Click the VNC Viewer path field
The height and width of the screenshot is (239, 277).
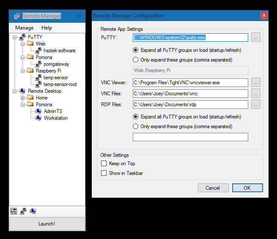coord(190,83)
